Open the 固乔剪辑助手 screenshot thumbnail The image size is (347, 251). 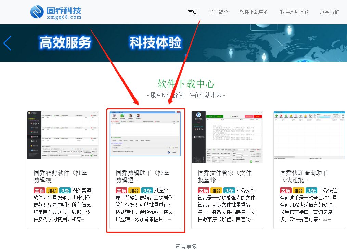click(145, 134)
